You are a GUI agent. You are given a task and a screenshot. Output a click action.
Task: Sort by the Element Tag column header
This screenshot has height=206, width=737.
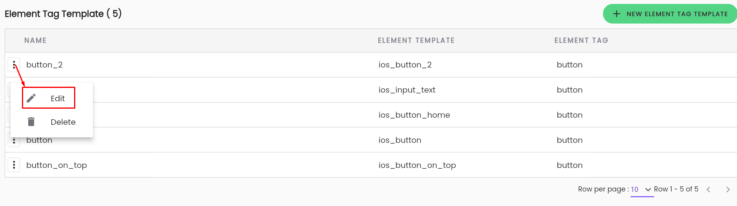click(x=581, y=40)
